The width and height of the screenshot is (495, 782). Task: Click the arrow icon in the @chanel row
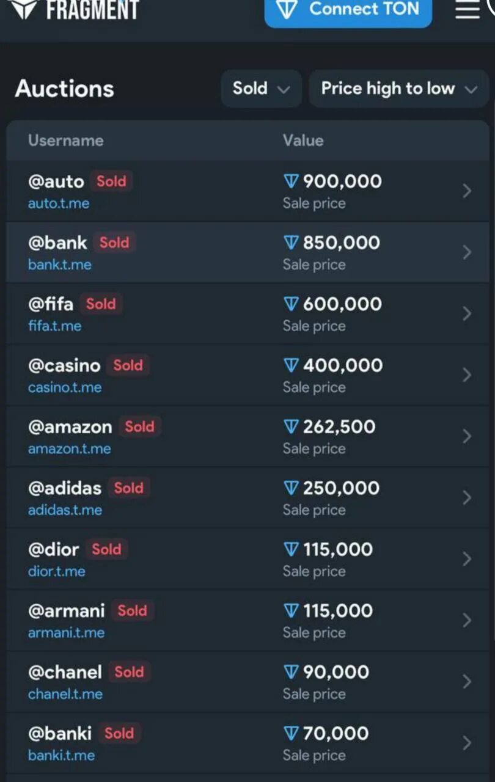[467, 682]
